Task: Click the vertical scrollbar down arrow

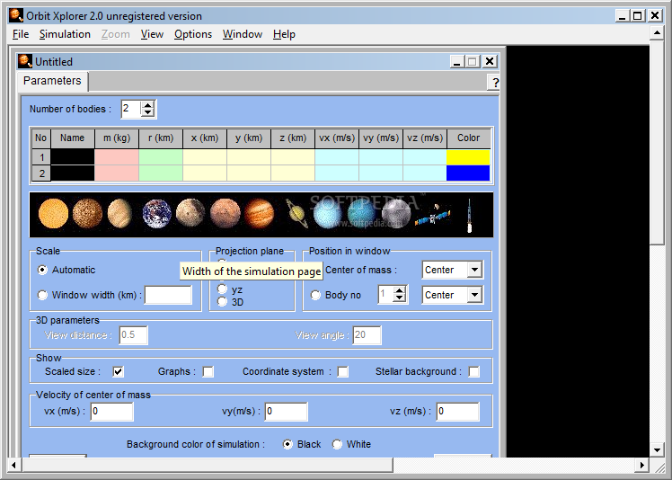Action: tap(657, 450)
